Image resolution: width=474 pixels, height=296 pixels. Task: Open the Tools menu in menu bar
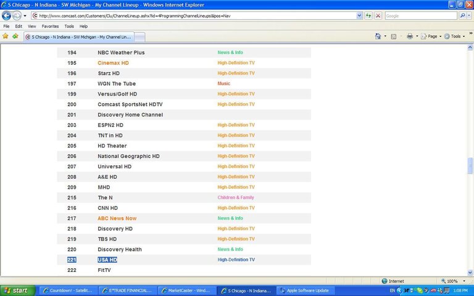click(x=69, y=27)
